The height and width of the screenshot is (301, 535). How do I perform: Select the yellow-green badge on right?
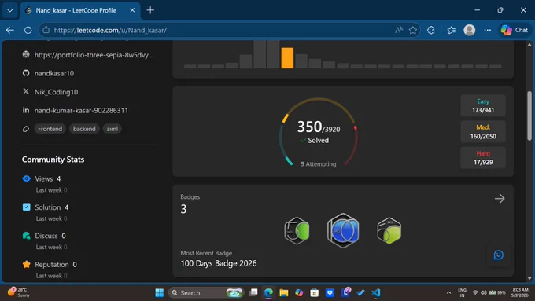click(x=389, y=231)
